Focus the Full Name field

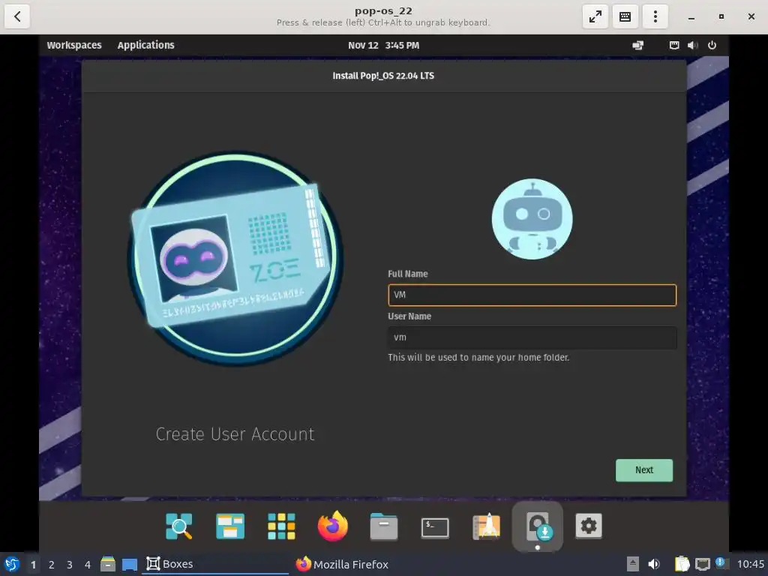(532, 295)
